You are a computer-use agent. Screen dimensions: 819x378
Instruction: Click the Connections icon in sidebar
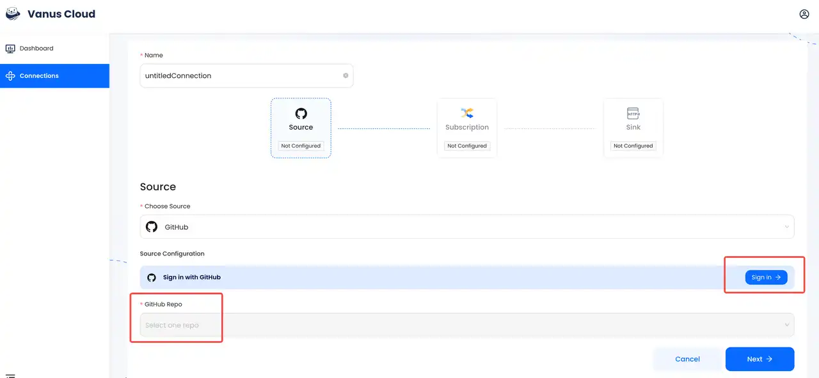[10, 76]
